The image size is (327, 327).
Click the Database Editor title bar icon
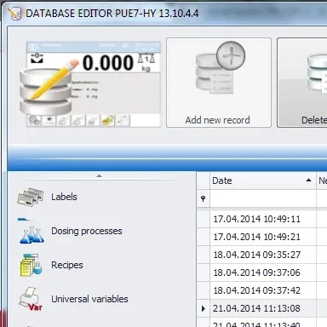(14, 14)
